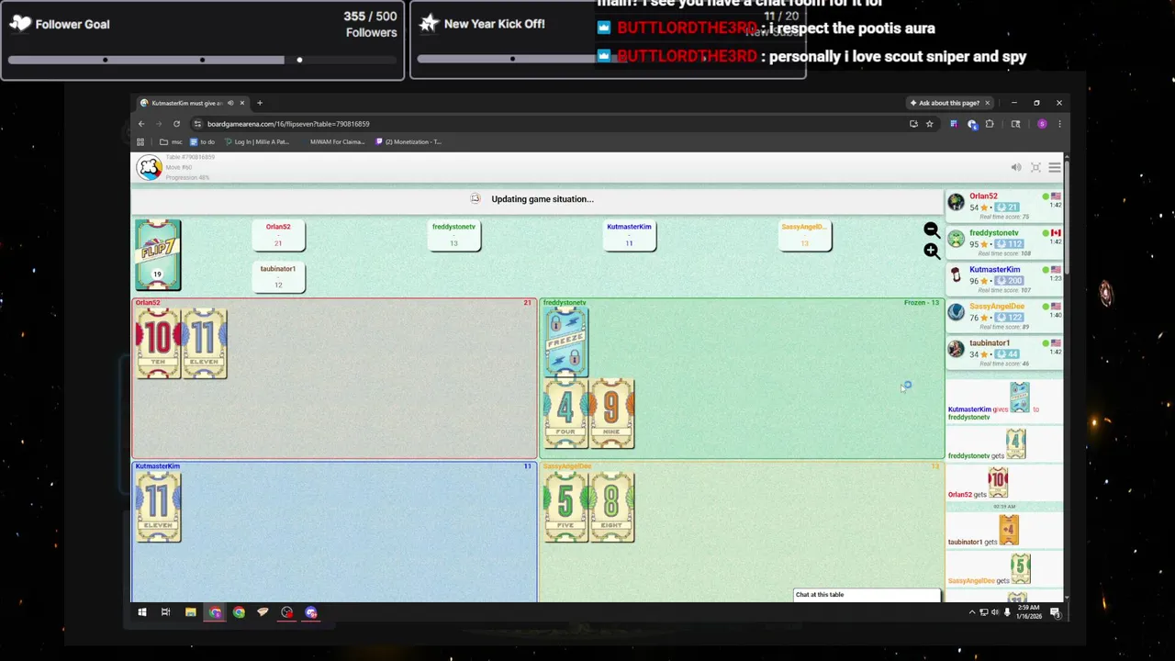Image resolution: width=1175 pixels, height=661 pixels.
Task: Open File Explorer from taskbar
Action: 191,612
